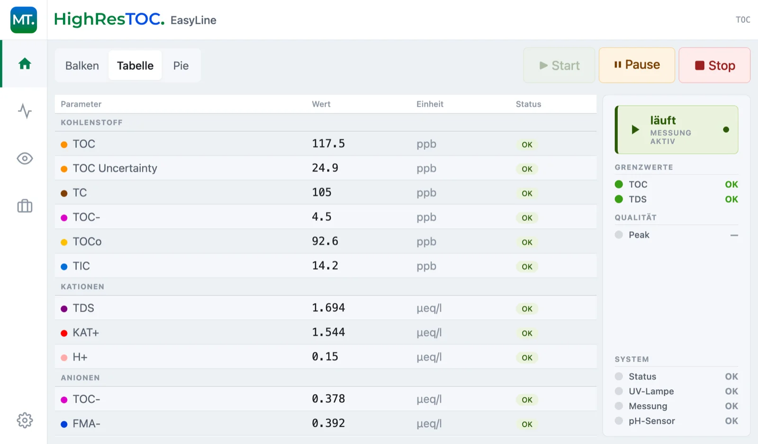Screen dimensions: 758x444
Task: Switch to the Tabelle tab
Action: coord(135,65)
